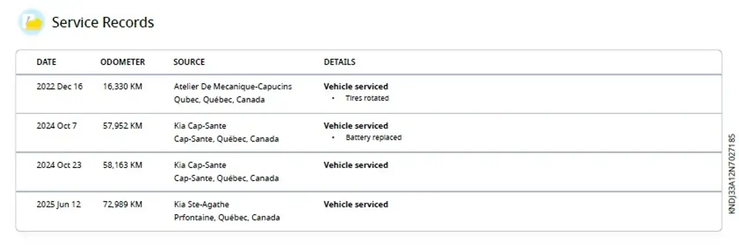Select the ODOMETER column header
The width and height of the screenshot is (739, 248).
(122, 62)
